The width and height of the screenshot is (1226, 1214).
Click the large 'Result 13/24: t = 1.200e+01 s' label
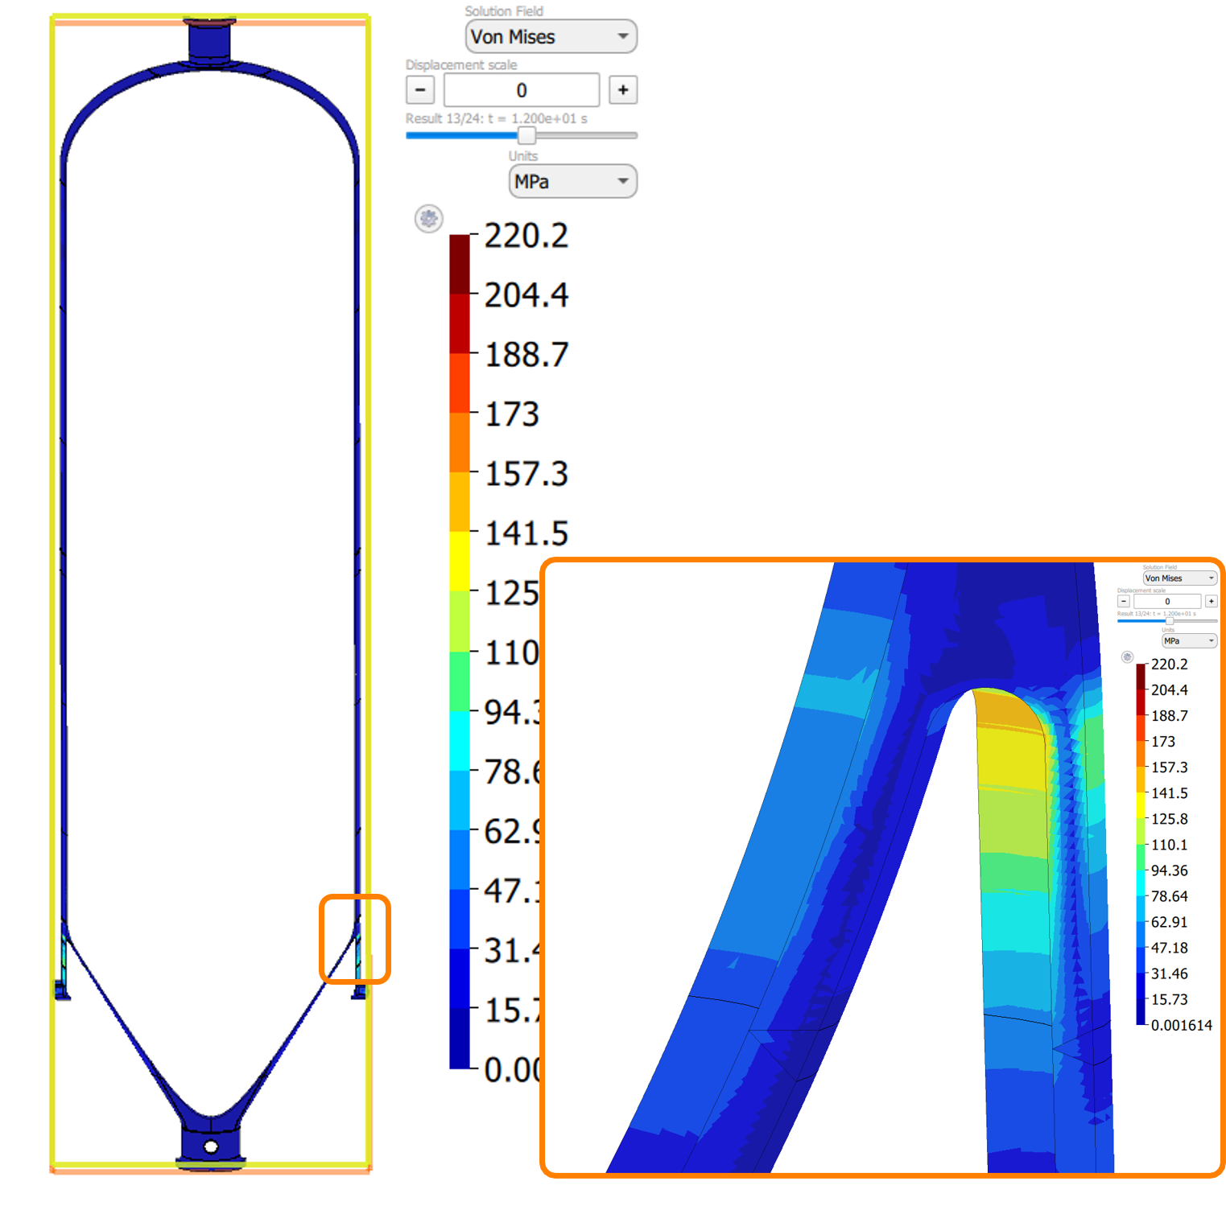497,118
